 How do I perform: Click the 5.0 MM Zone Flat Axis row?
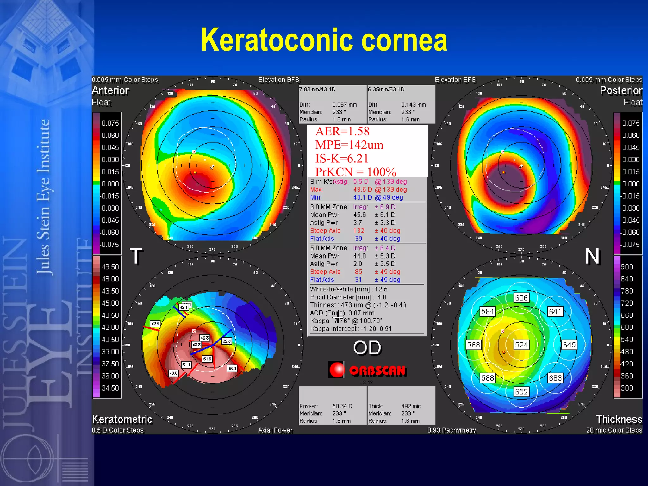pyautogui.click(x=355, y=280)
